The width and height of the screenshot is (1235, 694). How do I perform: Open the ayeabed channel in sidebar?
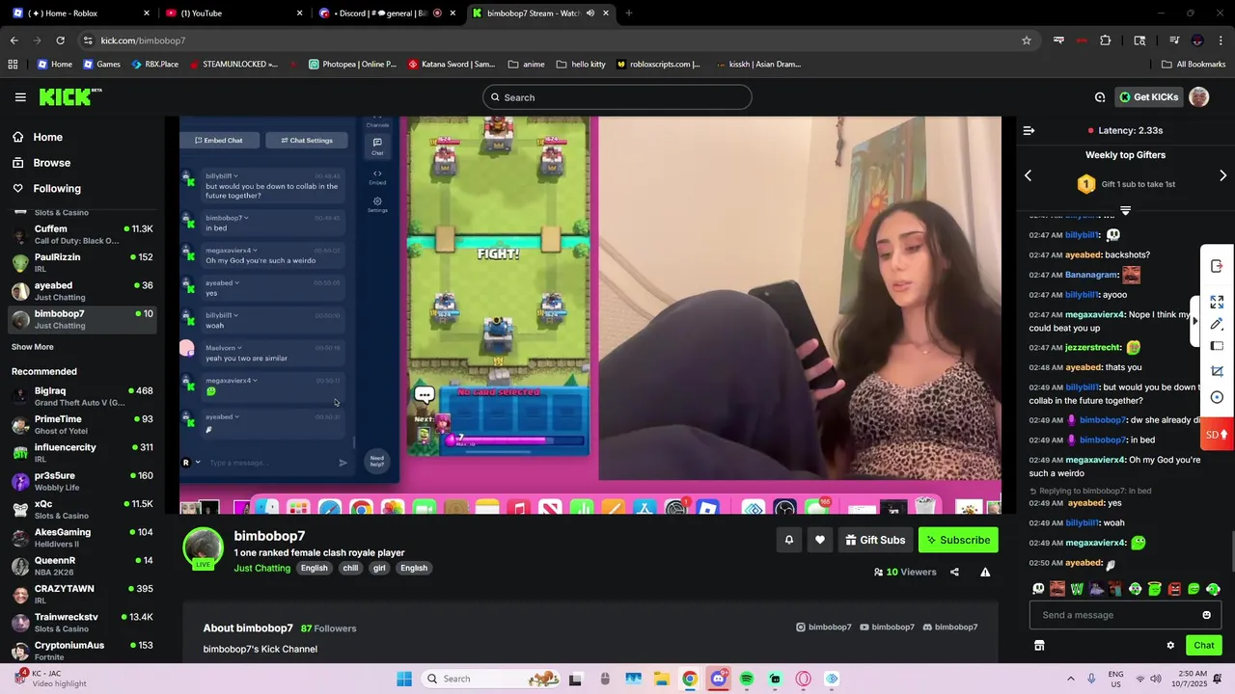(x=82, y=291)
